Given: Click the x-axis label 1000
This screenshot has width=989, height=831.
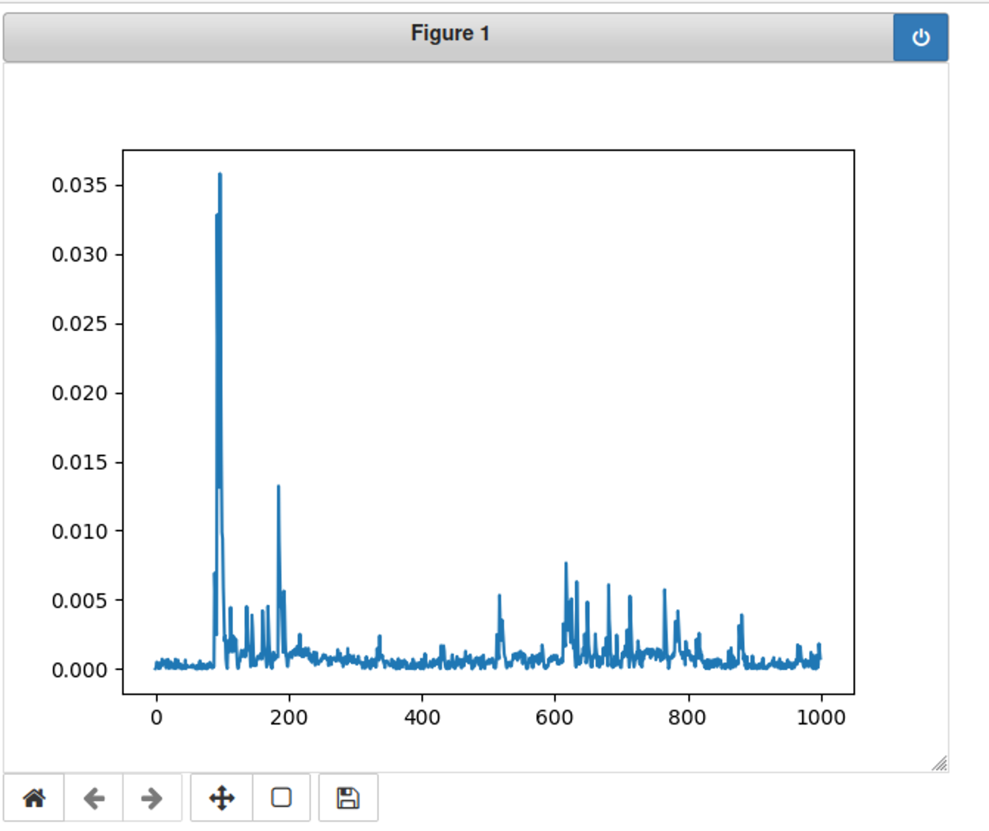Looking at the screenshot, I should coord(822,717).
